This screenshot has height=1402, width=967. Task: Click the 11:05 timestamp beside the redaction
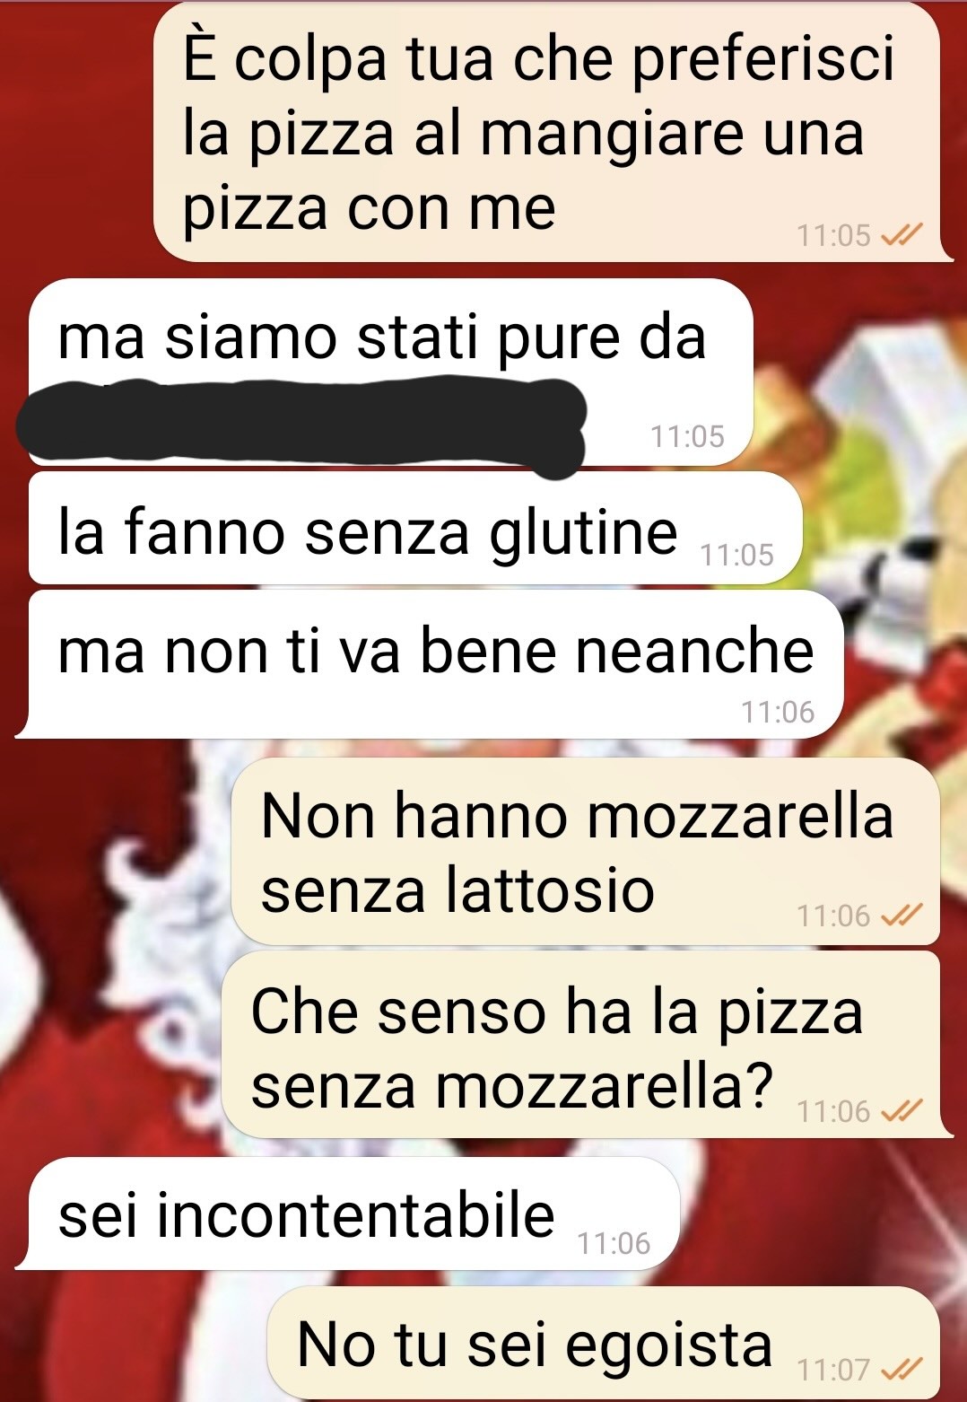pos(687,436)
